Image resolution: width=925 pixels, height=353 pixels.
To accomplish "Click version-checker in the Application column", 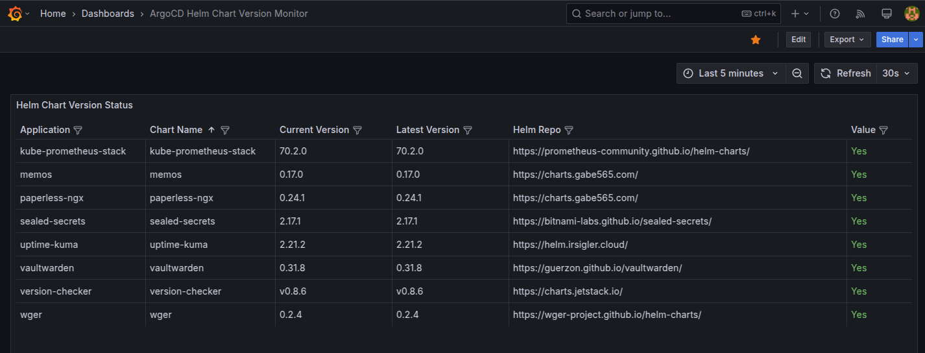I will click(56, 291).
